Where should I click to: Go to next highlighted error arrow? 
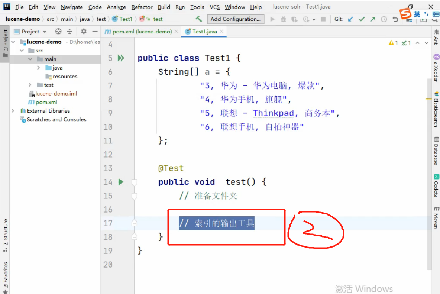pyautogui.click(x=426, y=43)
